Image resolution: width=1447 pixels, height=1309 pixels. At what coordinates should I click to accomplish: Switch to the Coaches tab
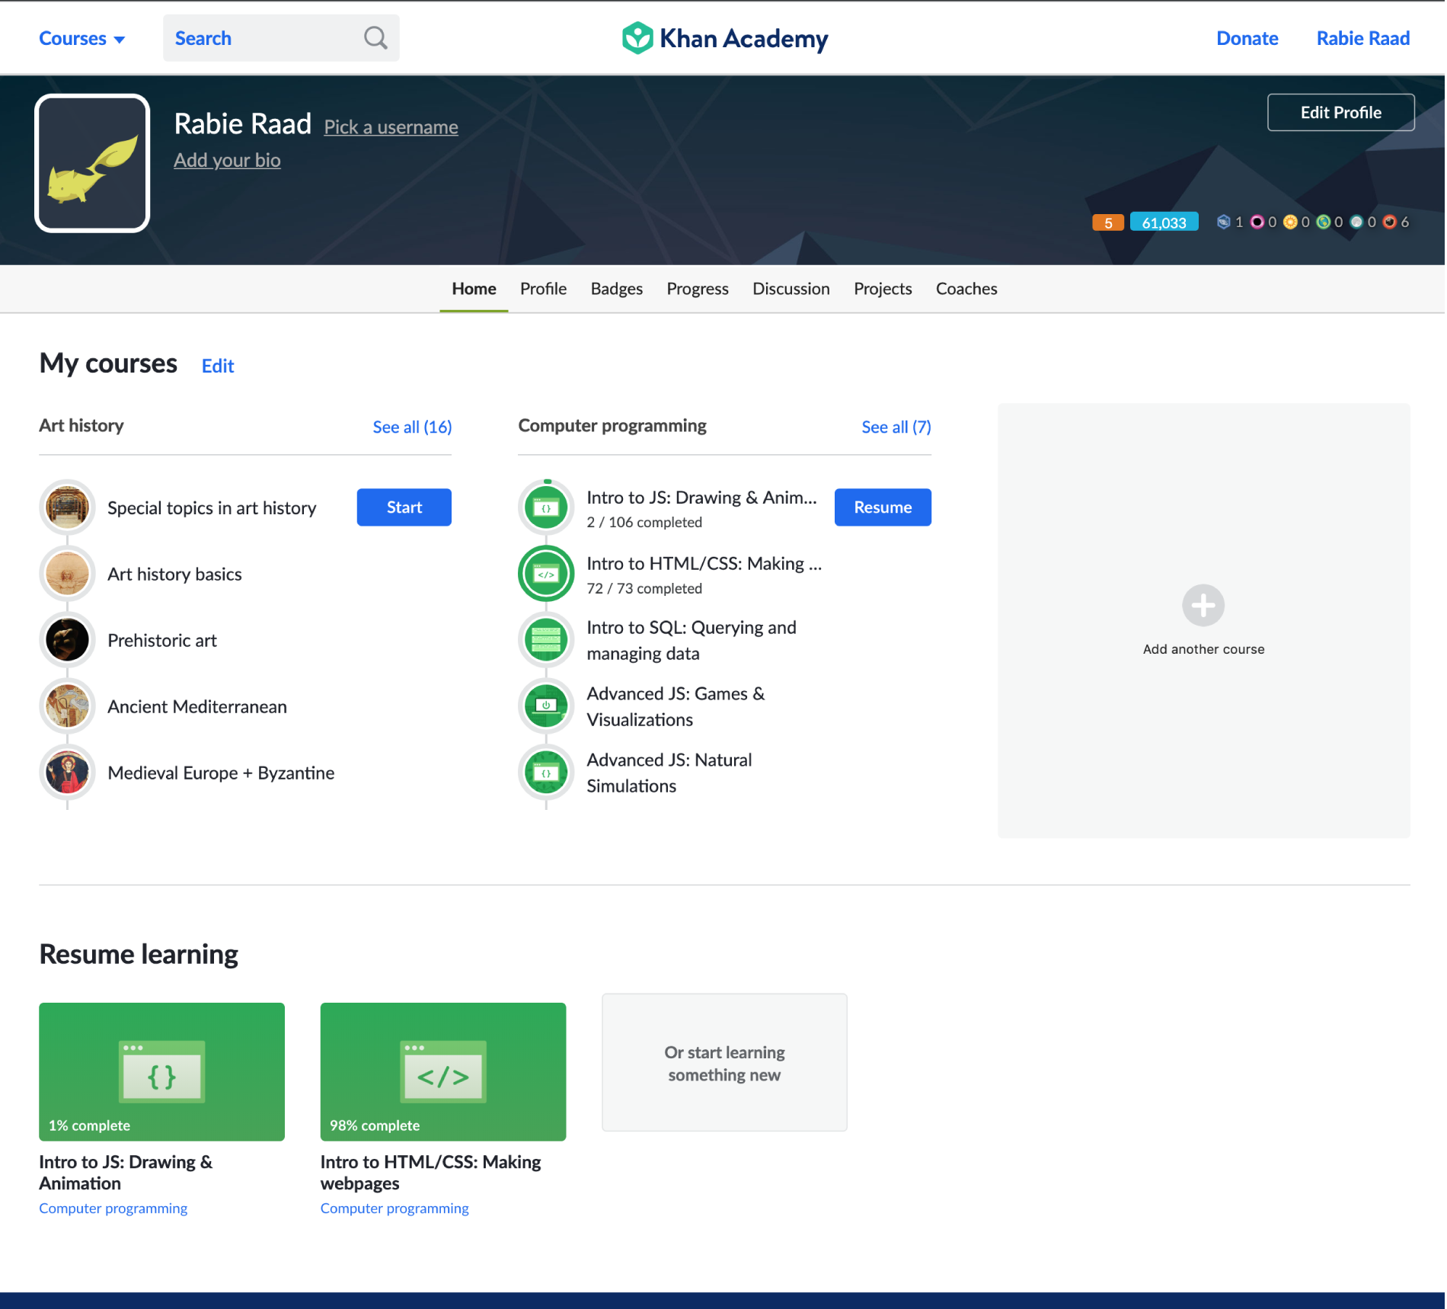(966, 289)
